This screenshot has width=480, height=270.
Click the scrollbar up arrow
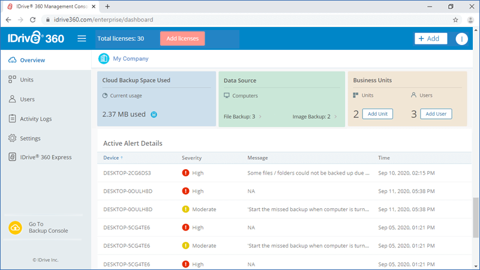[x=476, y=30]
